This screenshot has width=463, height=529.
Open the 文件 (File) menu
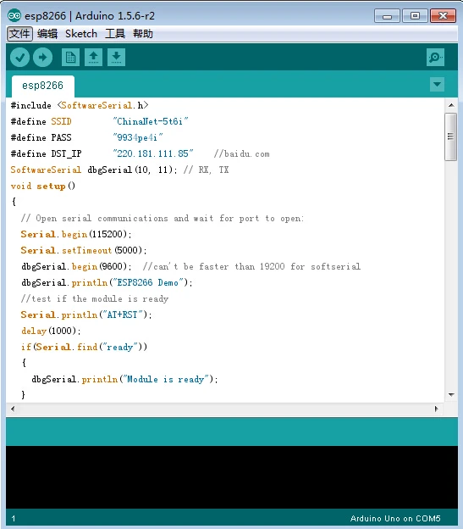point(19,34)
